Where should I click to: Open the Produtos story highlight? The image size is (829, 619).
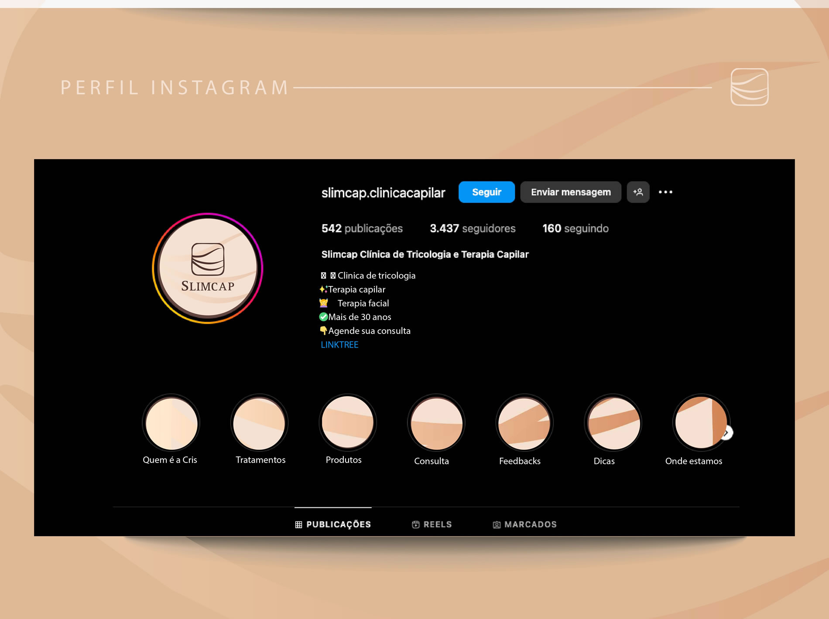click(x=348, y=422)
